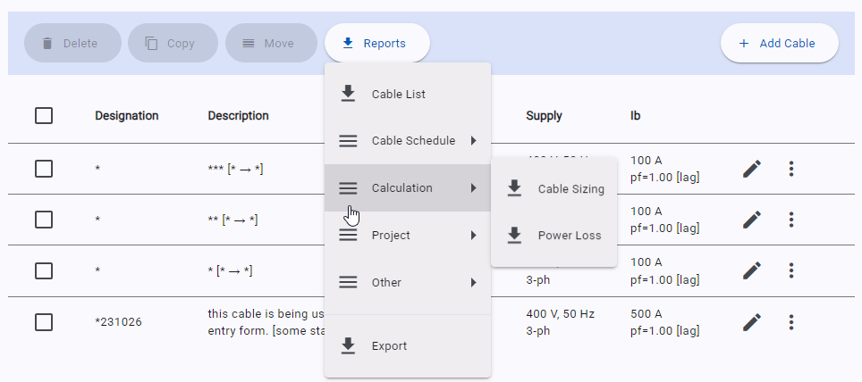Click the lines icon on Move button

point(249,44)
